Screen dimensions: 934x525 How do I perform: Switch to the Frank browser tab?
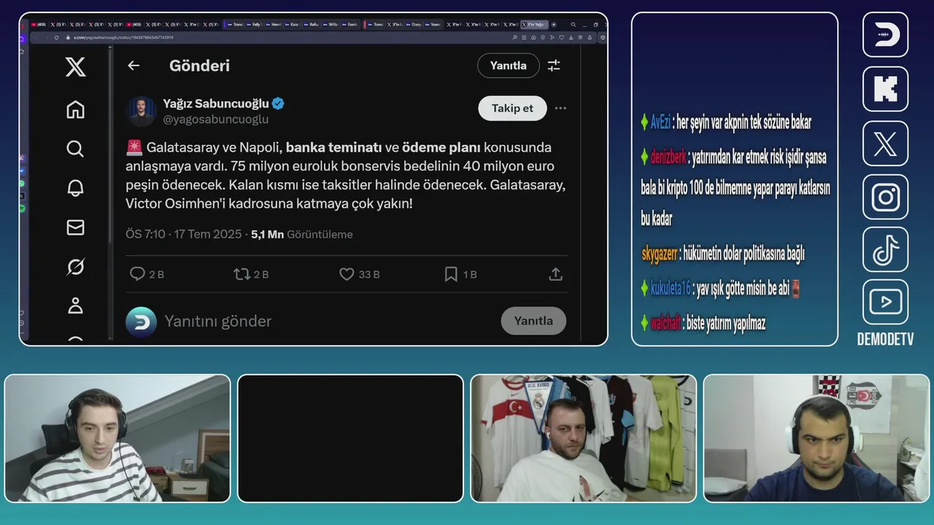tap(351, 24)
